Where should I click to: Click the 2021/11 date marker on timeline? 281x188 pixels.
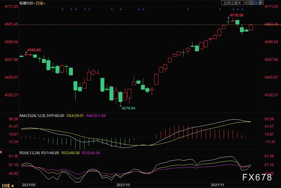click(217, 185)
